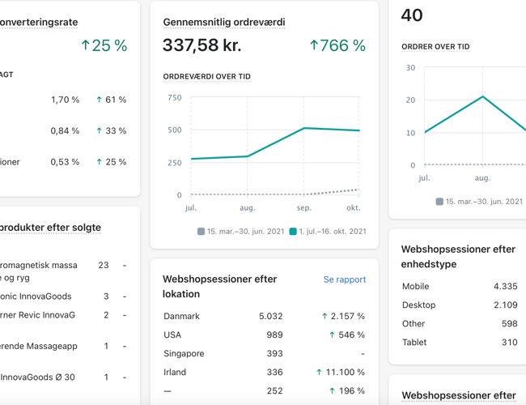
Task: Select the Singapore location row
Action: click(265, 353)
